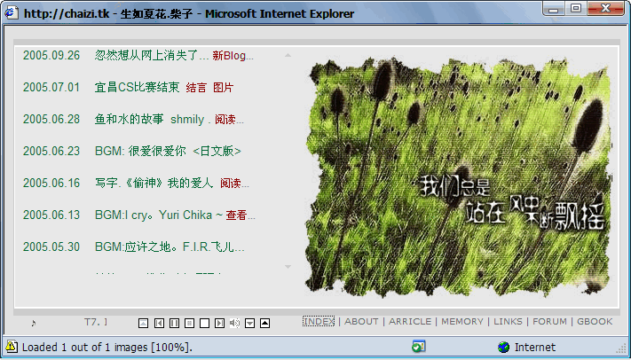
Task: Click the music note icon
Action: [34, 323]
